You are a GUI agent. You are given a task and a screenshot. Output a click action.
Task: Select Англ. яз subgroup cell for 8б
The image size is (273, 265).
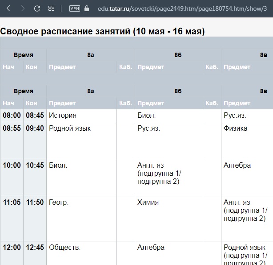point(169,178)
